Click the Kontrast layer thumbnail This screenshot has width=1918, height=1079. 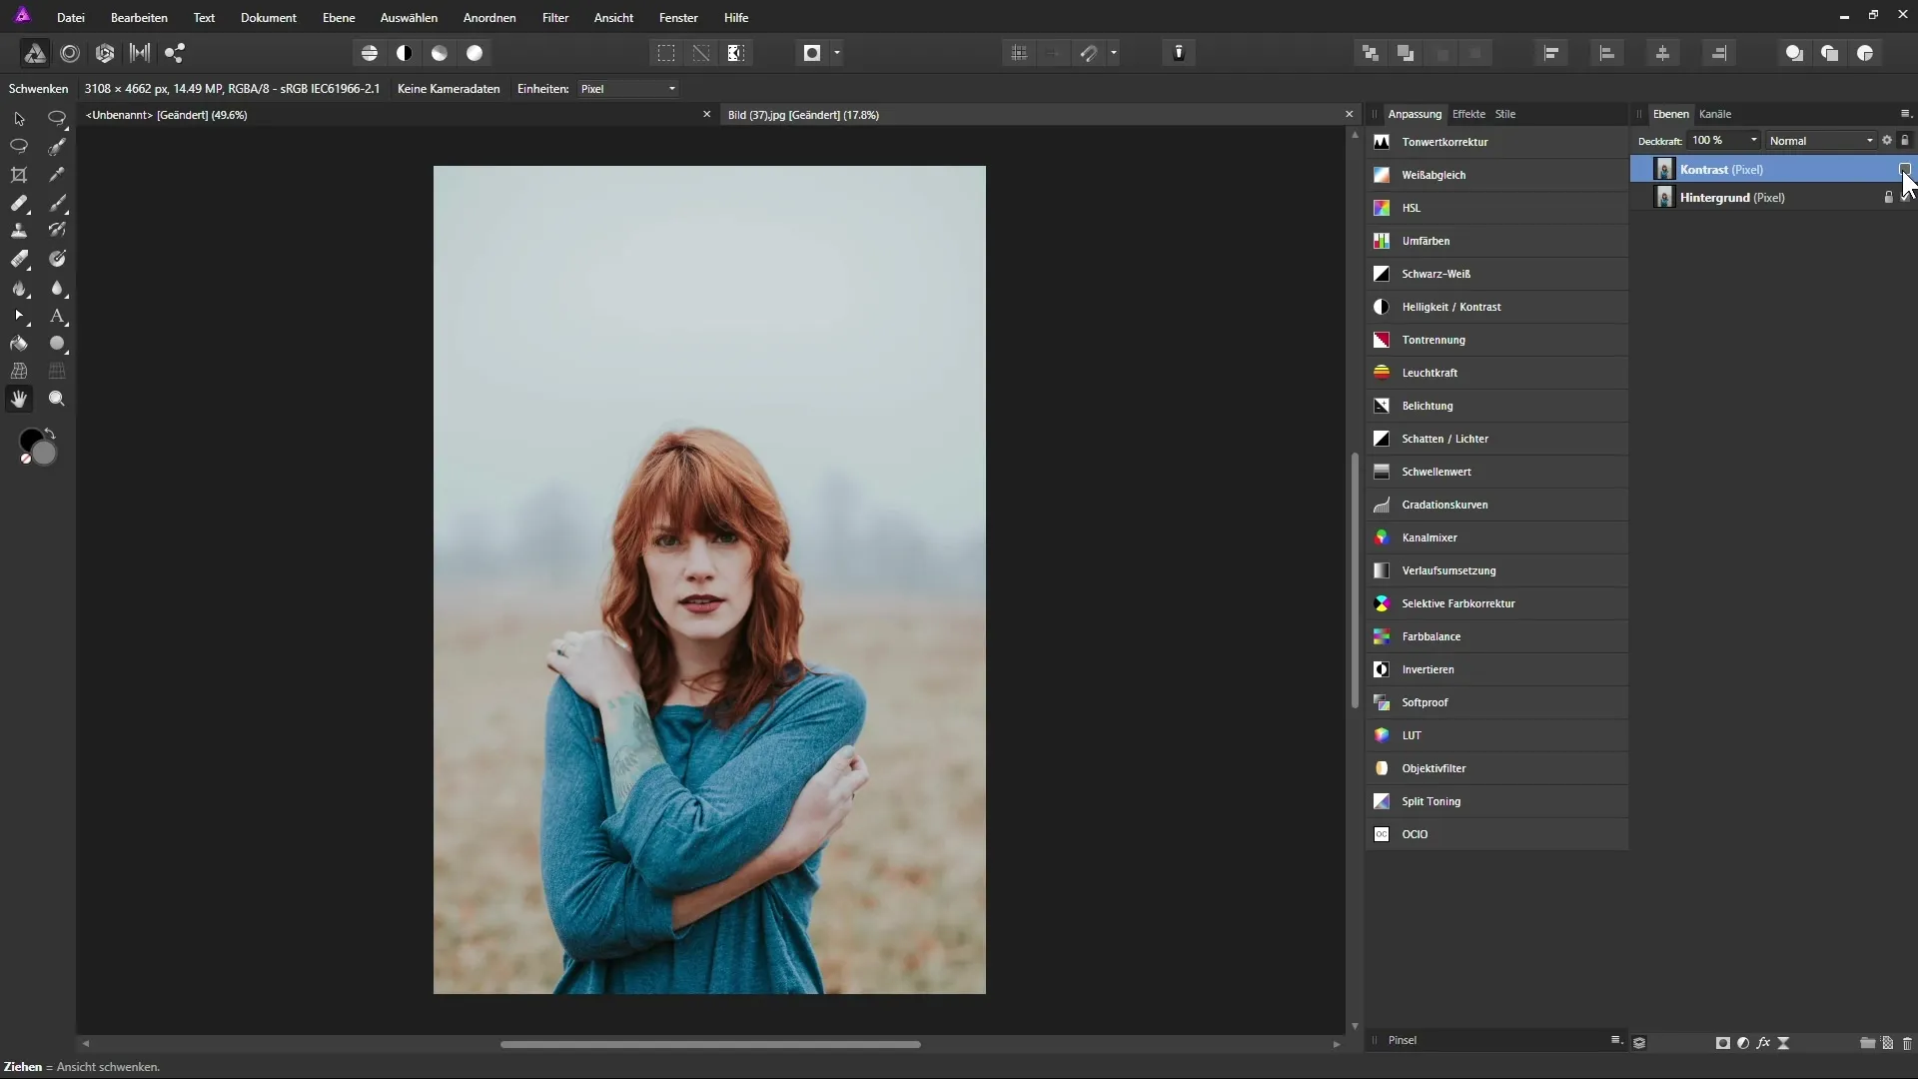click(x=1664, y=169)
